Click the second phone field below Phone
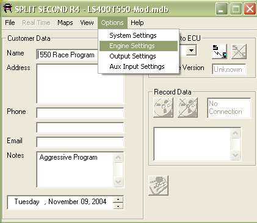Image resolution: width=257 pixels, height=223 pixels. [x=80, y=127]
